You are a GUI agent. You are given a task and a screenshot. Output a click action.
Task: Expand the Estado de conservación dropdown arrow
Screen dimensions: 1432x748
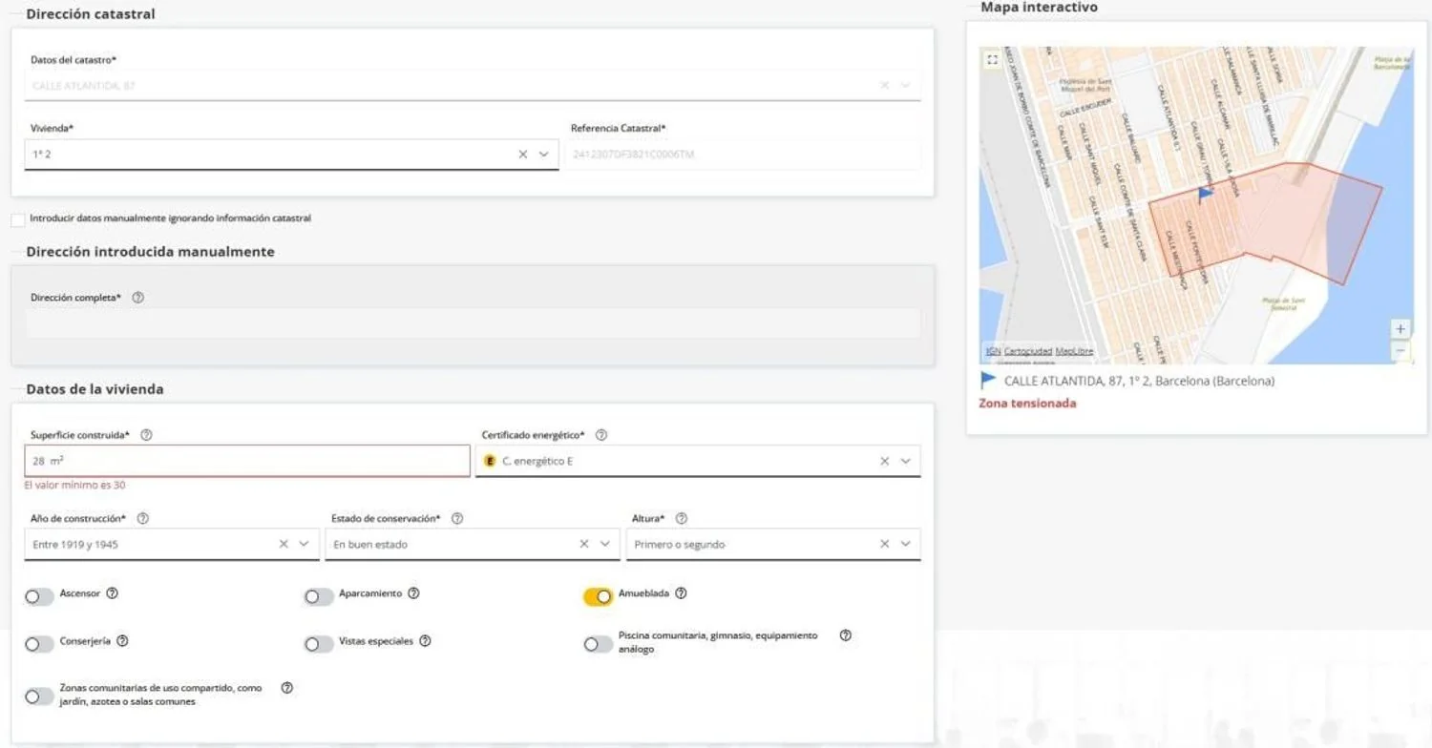pos(605,544)
